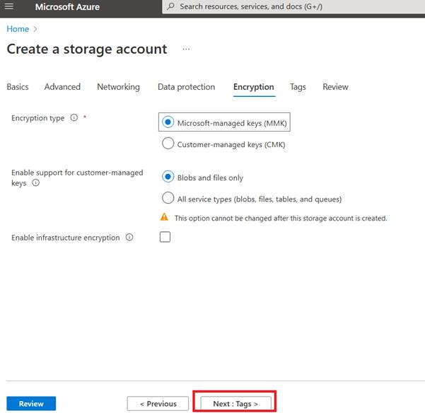
Task: Expand the breadcrumb chevron after Home
Action: 35,29
